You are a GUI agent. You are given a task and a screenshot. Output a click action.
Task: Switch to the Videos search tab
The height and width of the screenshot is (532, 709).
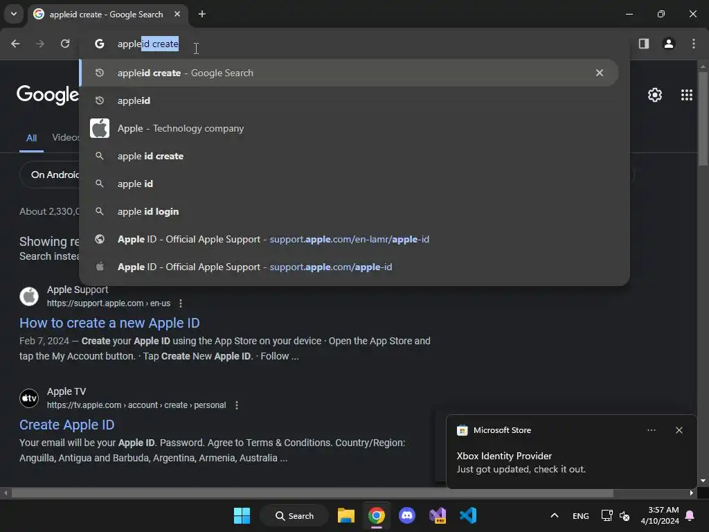pyautogui.click(x=66, y=138)
